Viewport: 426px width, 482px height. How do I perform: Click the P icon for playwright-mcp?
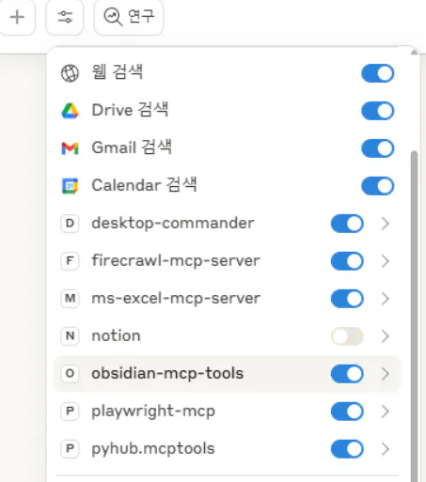click(70, 411)
